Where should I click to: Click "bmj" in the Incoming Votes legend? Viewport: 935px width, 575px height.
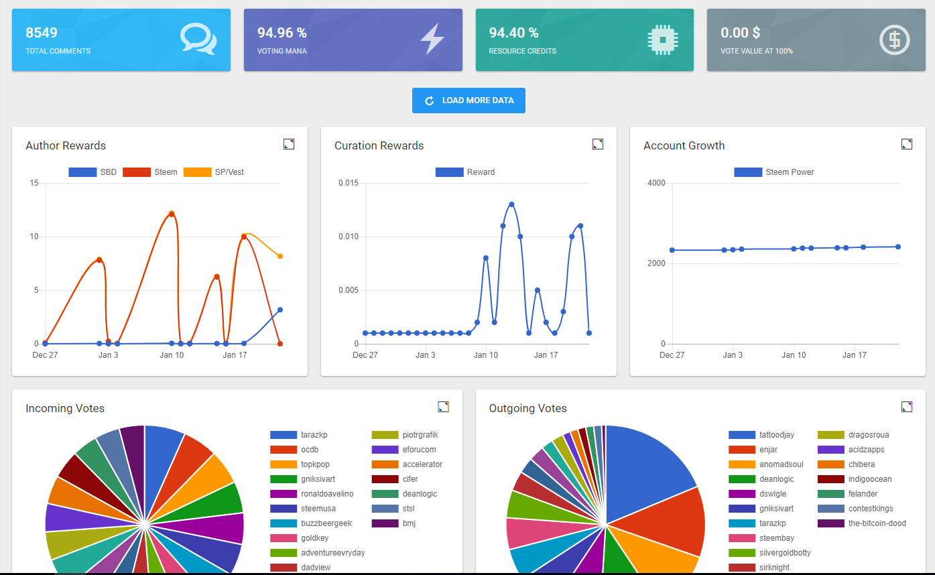click(x=410, y=523)
